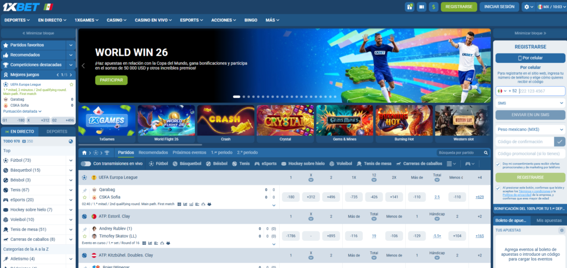Toggle Con transmisiones en vivo switch
The height and width of the screenshot is (268, 567).
click(x=86, y=164)
